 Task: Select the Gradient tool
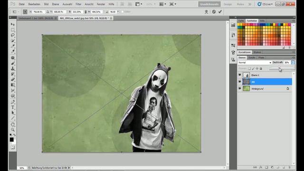click(x=13, y=85)
